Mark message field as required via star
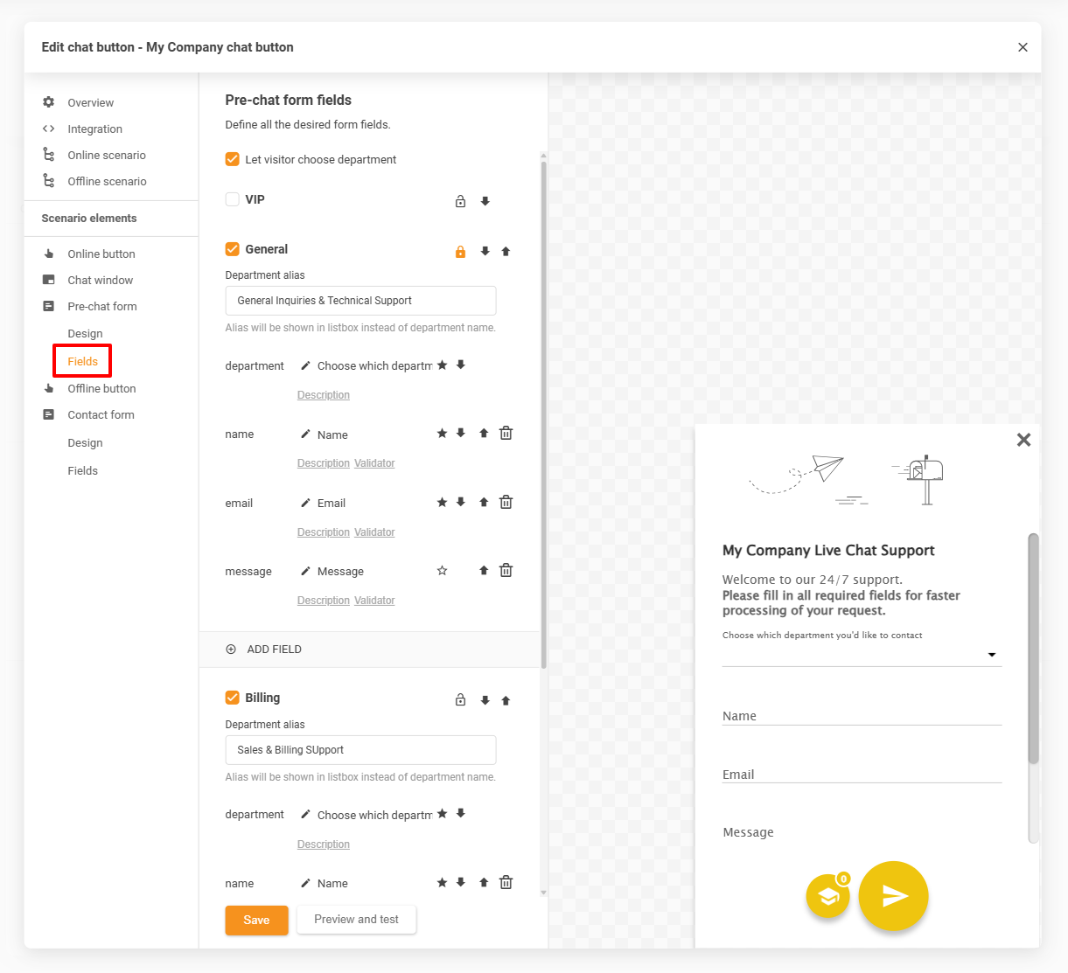This screenshot has height=973, width=1068. pyautogui.click(x=442, y=571)
